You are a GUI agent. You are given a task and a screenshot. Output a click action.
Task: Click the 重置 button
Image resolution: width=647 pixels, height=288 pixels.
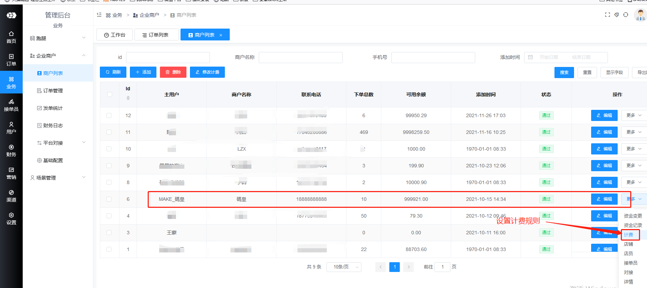point(587,73)
